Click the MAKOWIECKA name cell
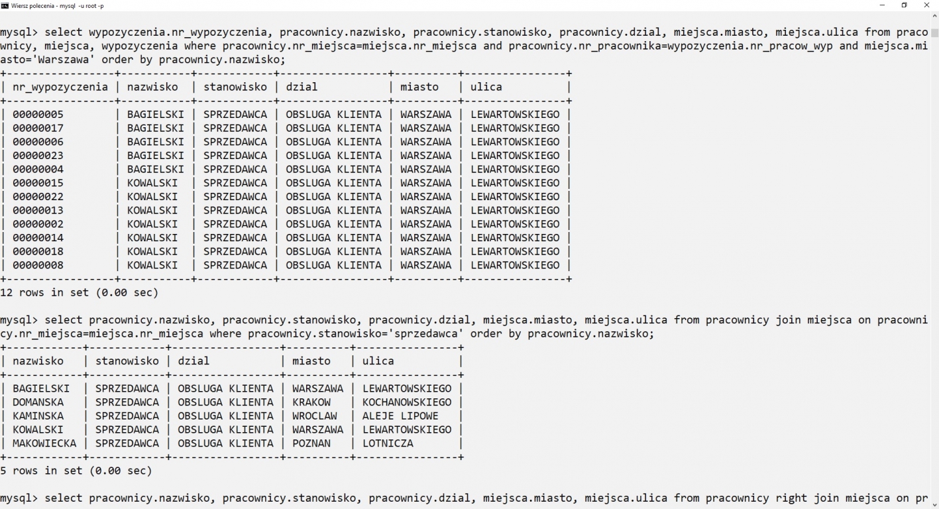The width and height of the screenshot is (939, 509). [x=44, y=443]
